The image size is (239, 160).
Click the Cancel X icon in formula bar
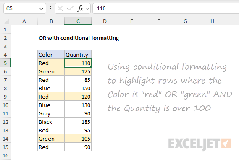60,8
